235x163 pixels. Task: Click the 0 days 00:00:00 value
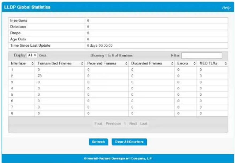100,45
